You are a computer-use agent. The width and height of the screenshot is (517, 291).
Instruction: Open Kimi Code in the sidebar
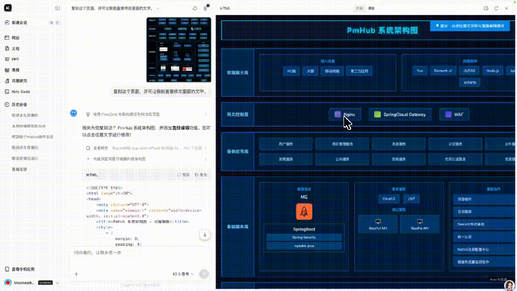point(20,91)
